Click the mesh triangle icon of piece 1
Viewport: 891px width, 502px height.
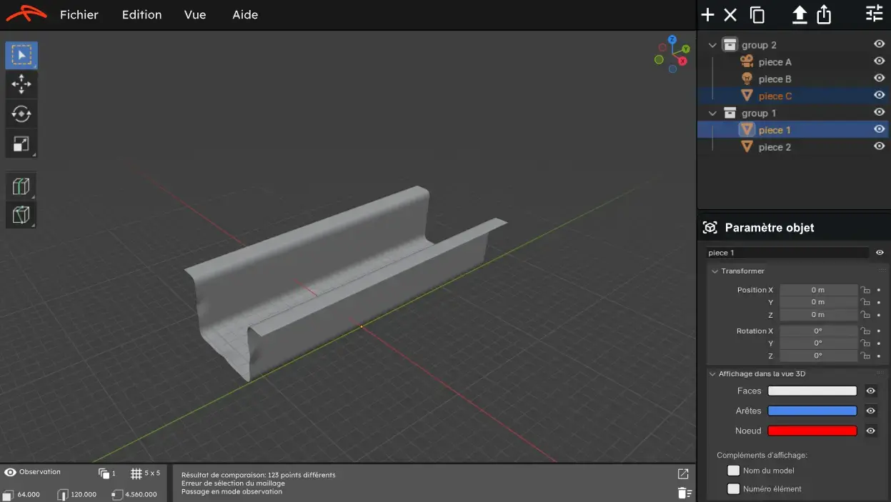coord(747,130)
